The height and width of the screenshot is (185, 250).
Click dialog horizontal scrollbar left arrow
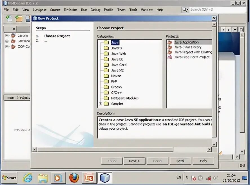pyautogui.click(x=35, y=149)
